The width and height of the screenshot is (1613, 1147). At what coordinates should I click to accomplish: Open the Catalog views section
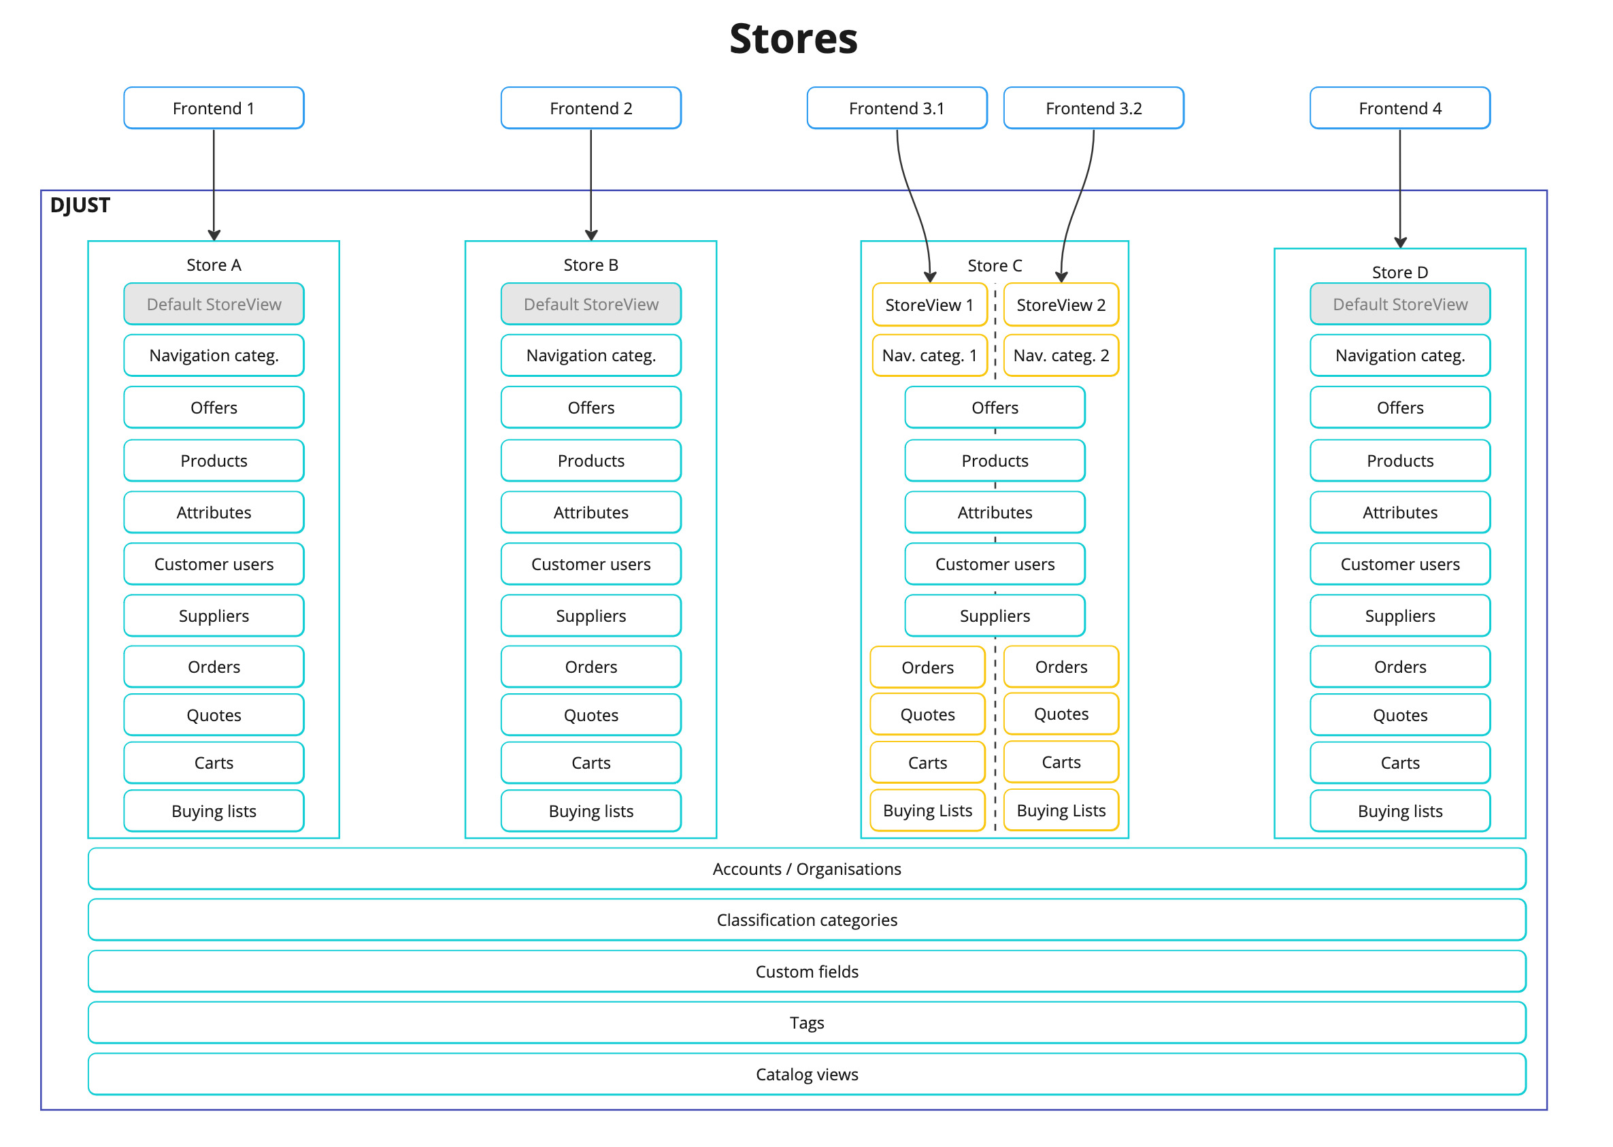pos(807,1074)
